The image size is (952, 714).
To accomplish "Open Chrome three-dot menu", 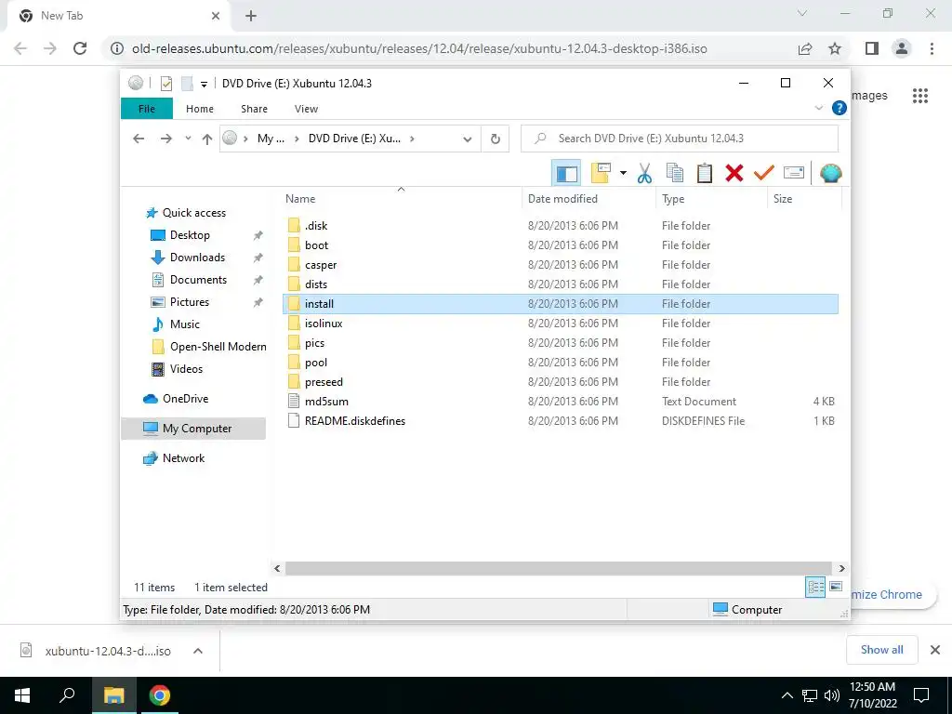I will click(x=932, y=48).
